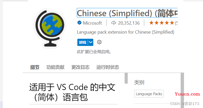The height and width of the screenshot is (108, 203).
Task: Click the Language Packs category tag
Action: click(x=149, y=94)
